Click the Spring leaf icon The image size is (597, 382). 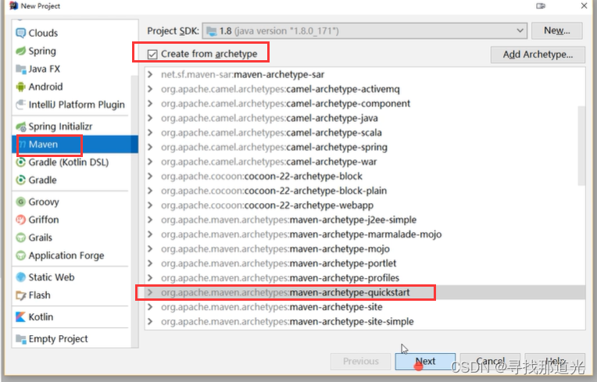pyautogui.click(x=20, y=51)
